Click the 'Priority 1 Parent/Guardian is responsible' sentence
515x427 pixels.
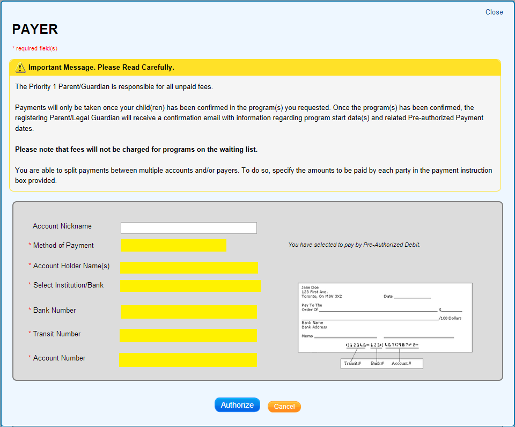tap(114, 87)
